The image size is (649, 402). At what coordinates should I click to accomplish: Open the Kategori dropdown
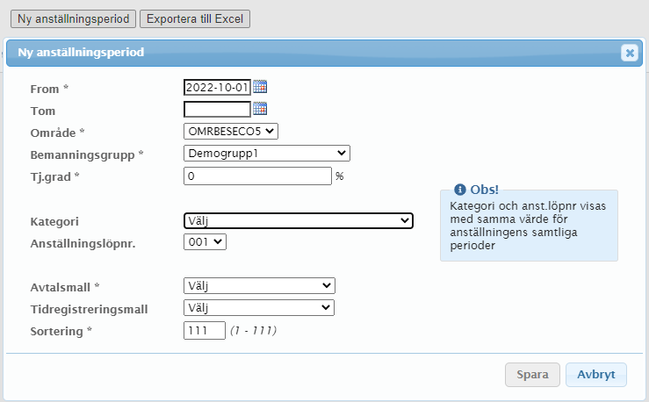tap(299, 221)
